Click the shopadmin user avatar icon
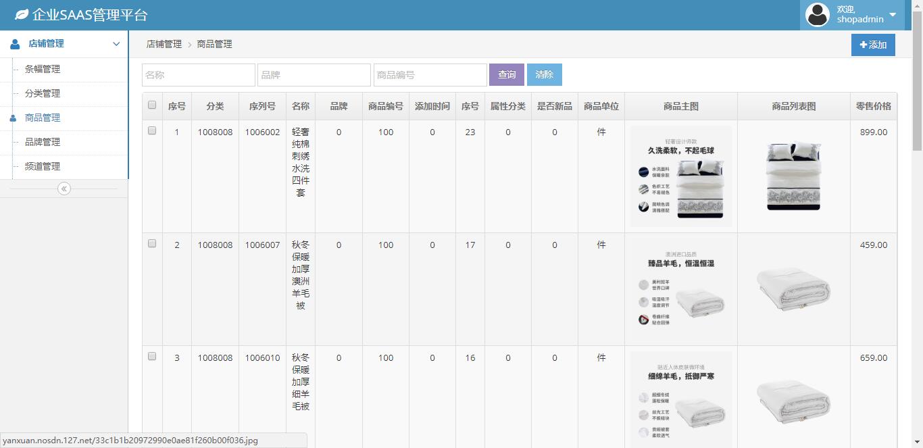The image size is (923, 448). click(x=818, y=15)
